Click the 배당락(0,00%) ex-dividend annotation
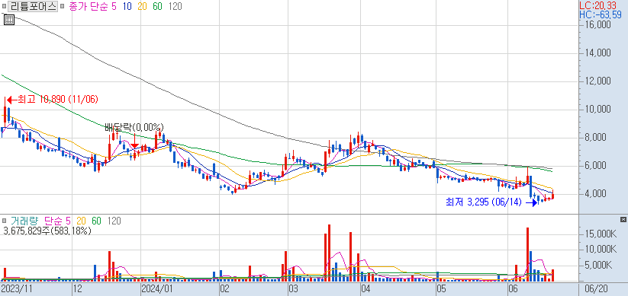The height and width of the screenshot is (296, 628). 134,127
